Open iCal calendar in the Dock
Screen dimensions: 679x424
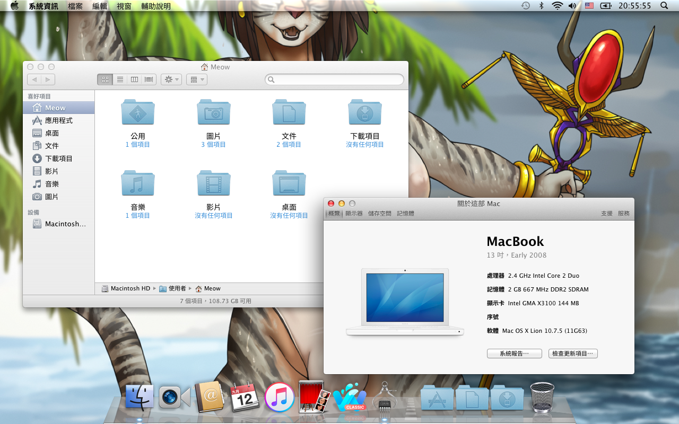click(x=244, y=397)
